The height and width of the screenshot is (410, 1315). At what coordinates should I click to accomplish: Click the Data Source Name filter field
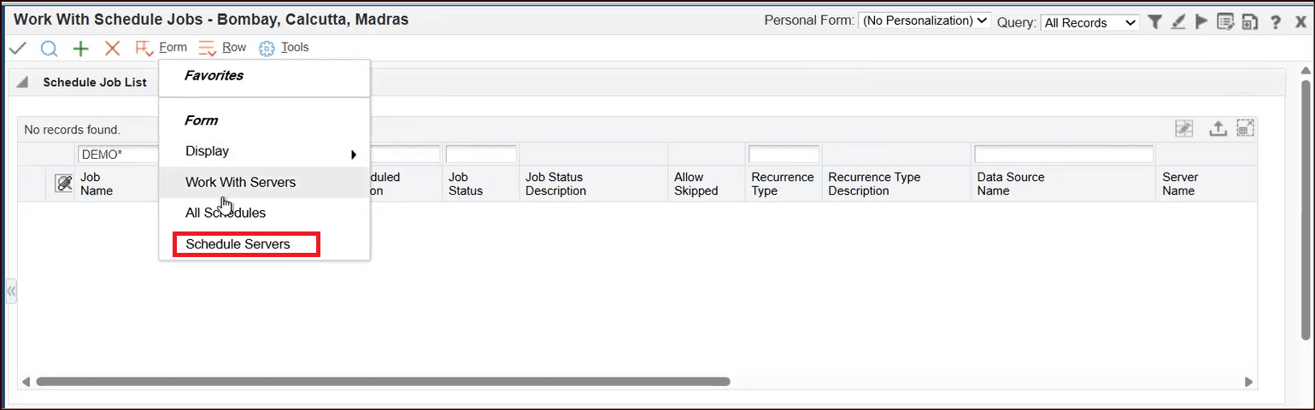pyautogui.click(x=1063, y=155)
